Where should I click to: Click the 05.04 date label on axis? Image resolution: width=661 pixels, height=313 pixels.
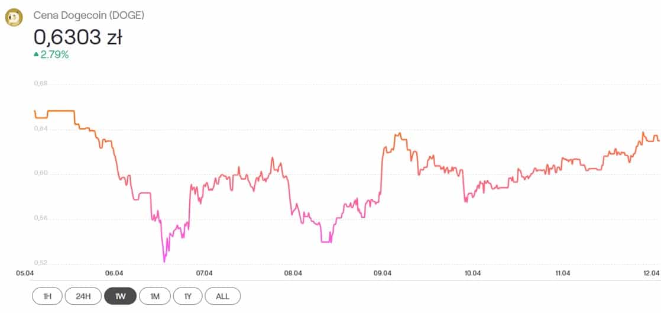[x=25, y=273]
